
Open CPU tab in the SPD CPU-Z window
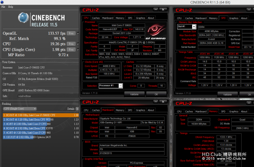(179, 18)
